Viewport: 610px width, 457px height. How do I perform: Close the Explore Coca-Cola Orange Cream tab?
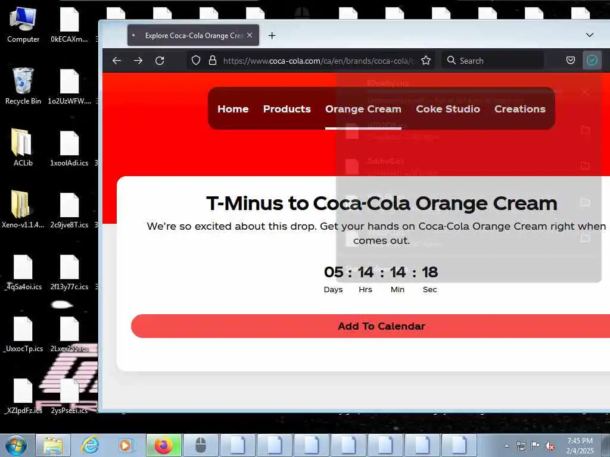point(250,35)
